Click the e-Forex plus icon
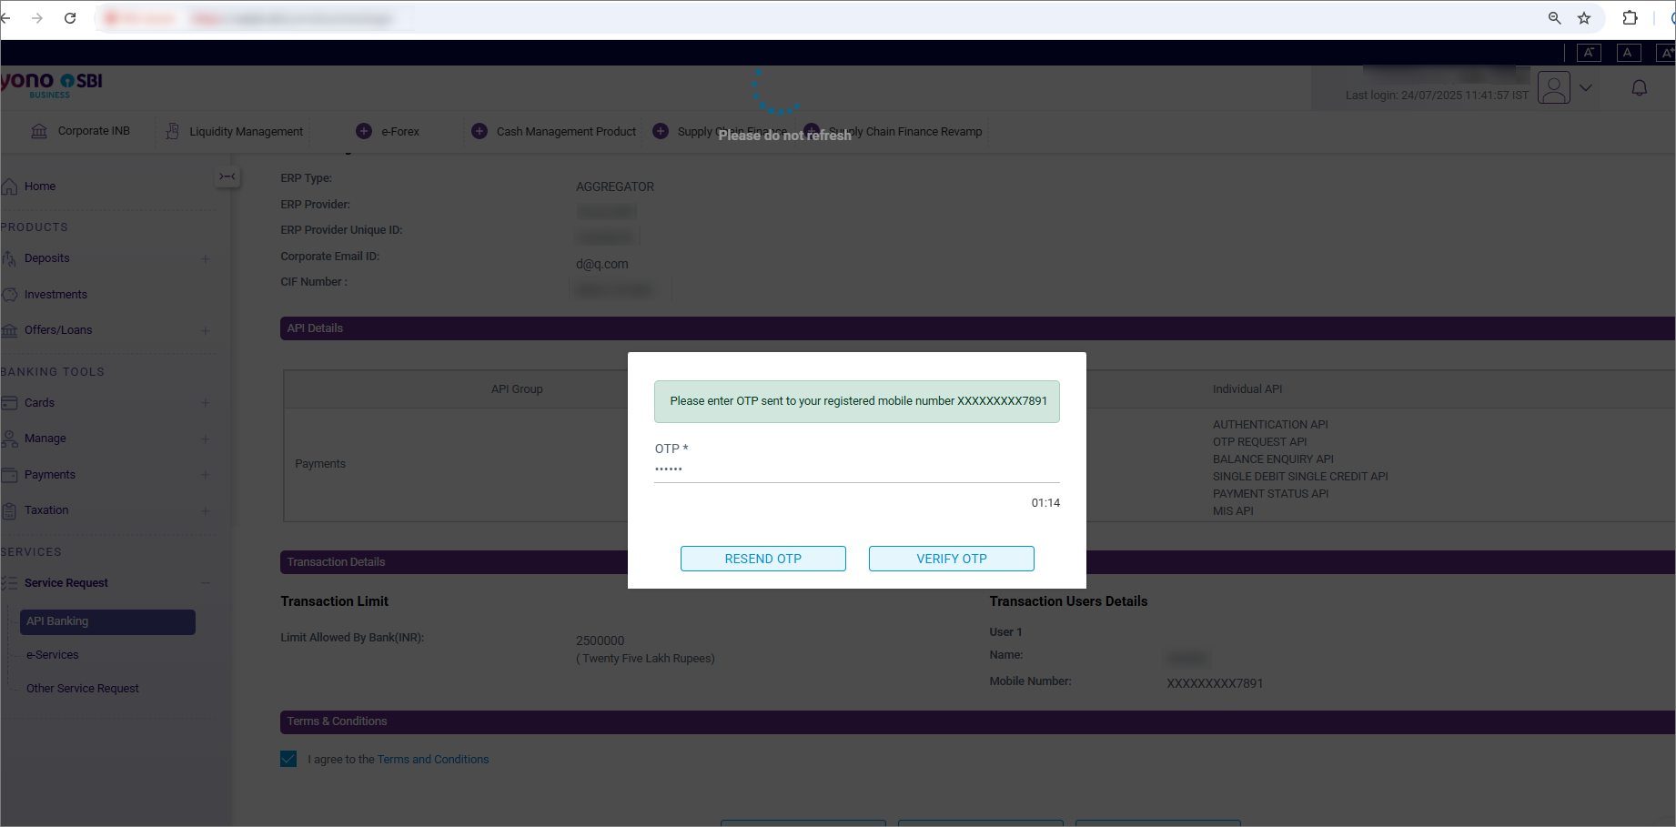This screenshot has width=1676, height=827. pyautogui.click(x=364, y=131)
